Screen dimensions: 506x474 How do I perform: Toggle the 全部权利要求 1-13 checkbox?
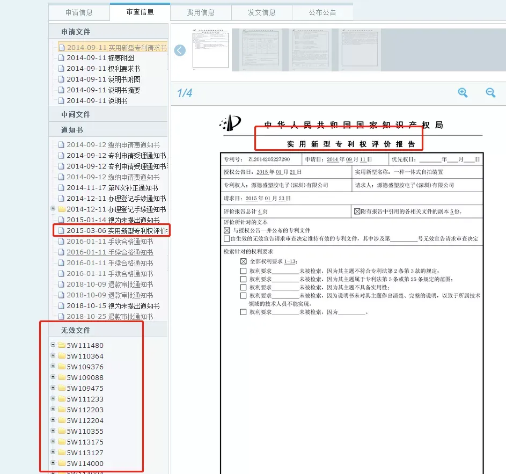pos(243,261)
